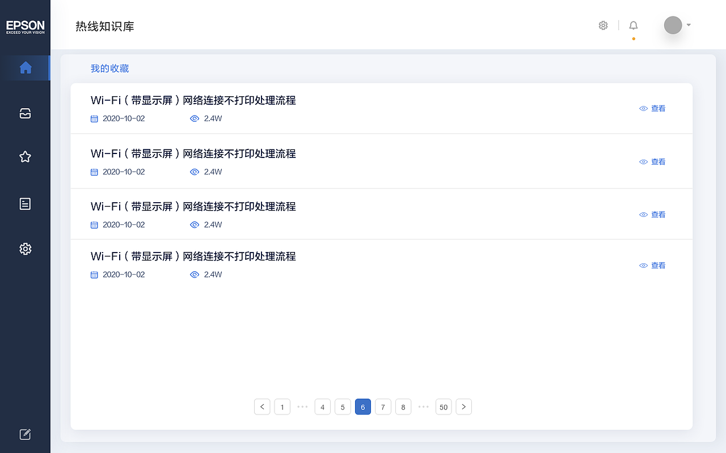Open the fourth Wi-Fi article title
726x453 pixels.
(193, 257)
